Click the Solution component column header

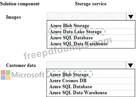[x=20, y=4]
